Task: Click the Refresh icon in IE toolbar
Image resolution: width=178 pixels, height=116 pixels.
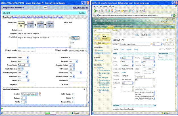Action: 109,11
